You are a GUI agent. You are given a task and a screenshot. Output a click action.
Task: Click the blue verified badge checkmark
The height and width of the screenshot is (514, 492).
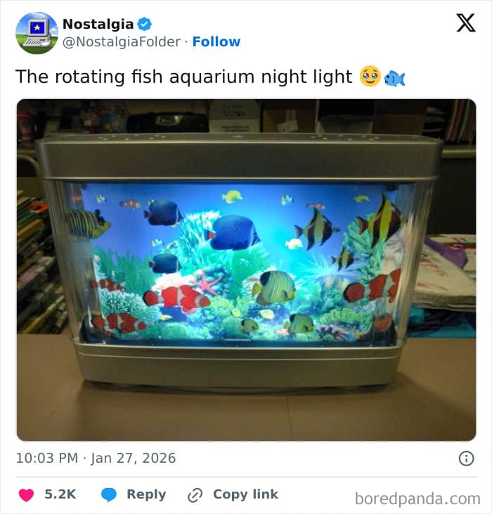tap(144, 24)
